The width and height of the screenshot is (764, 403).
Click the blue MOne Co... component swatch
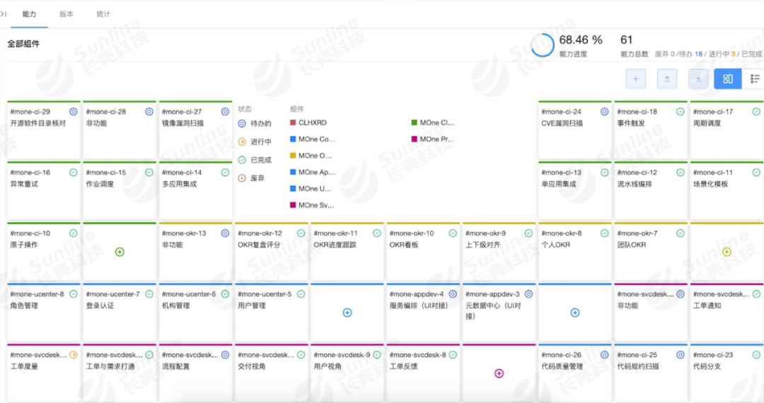tap(293, 139)
